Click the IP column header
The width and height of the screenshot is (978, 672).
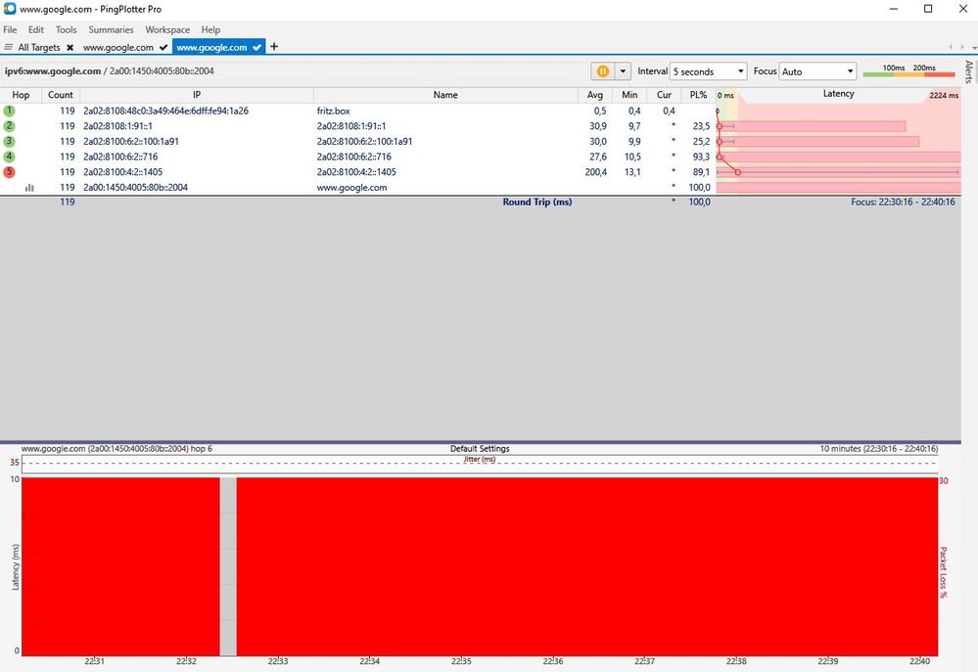197,95
